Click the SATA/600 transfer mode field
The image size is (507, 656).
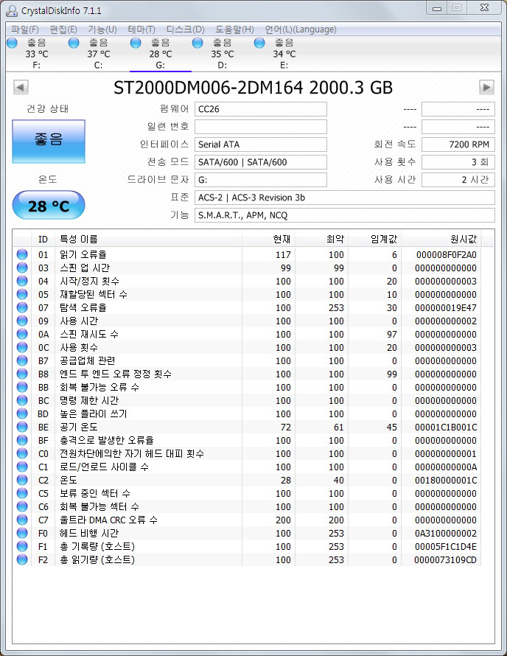point(261,162)
